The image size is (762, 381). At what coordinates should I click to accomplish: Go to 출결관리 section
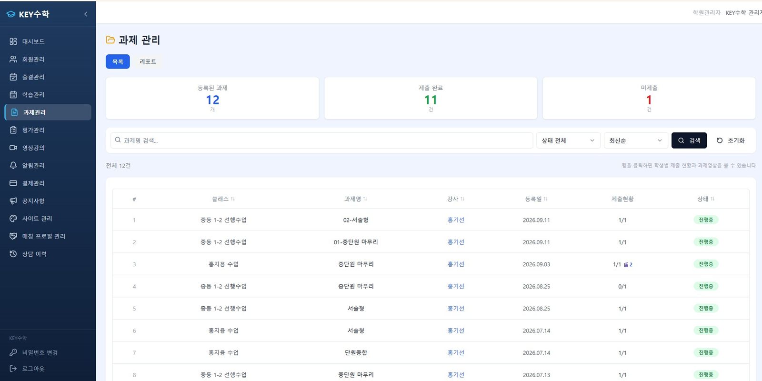coord(48,77)
